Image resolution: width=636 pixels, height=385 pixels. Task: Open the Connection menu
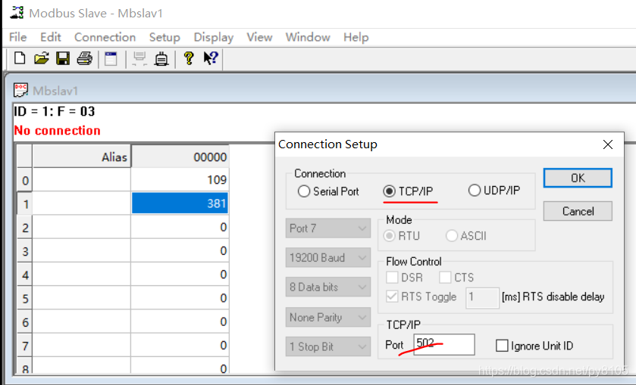click(x=105, y=37)
